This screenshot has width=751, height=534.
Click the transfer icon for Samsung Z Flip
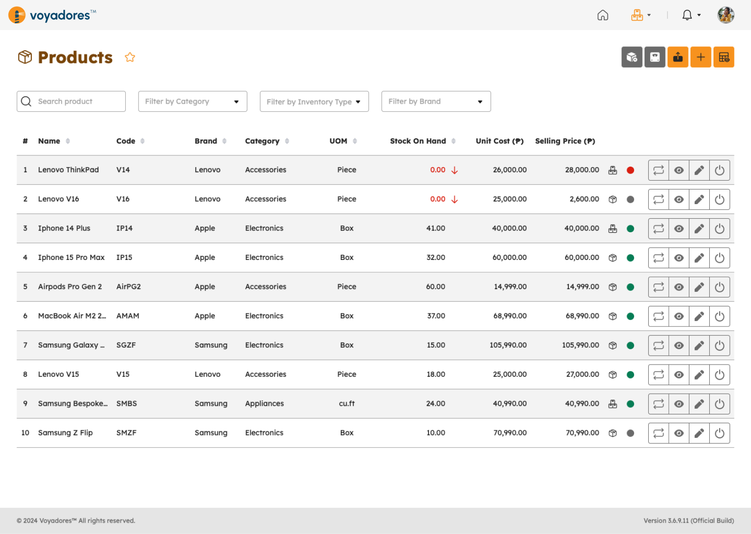point(659,433)
